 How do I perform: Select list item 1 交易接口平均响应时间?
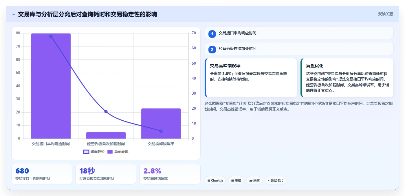point(299,33)
